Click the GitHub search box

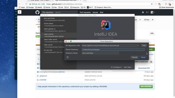click(66, 12)
